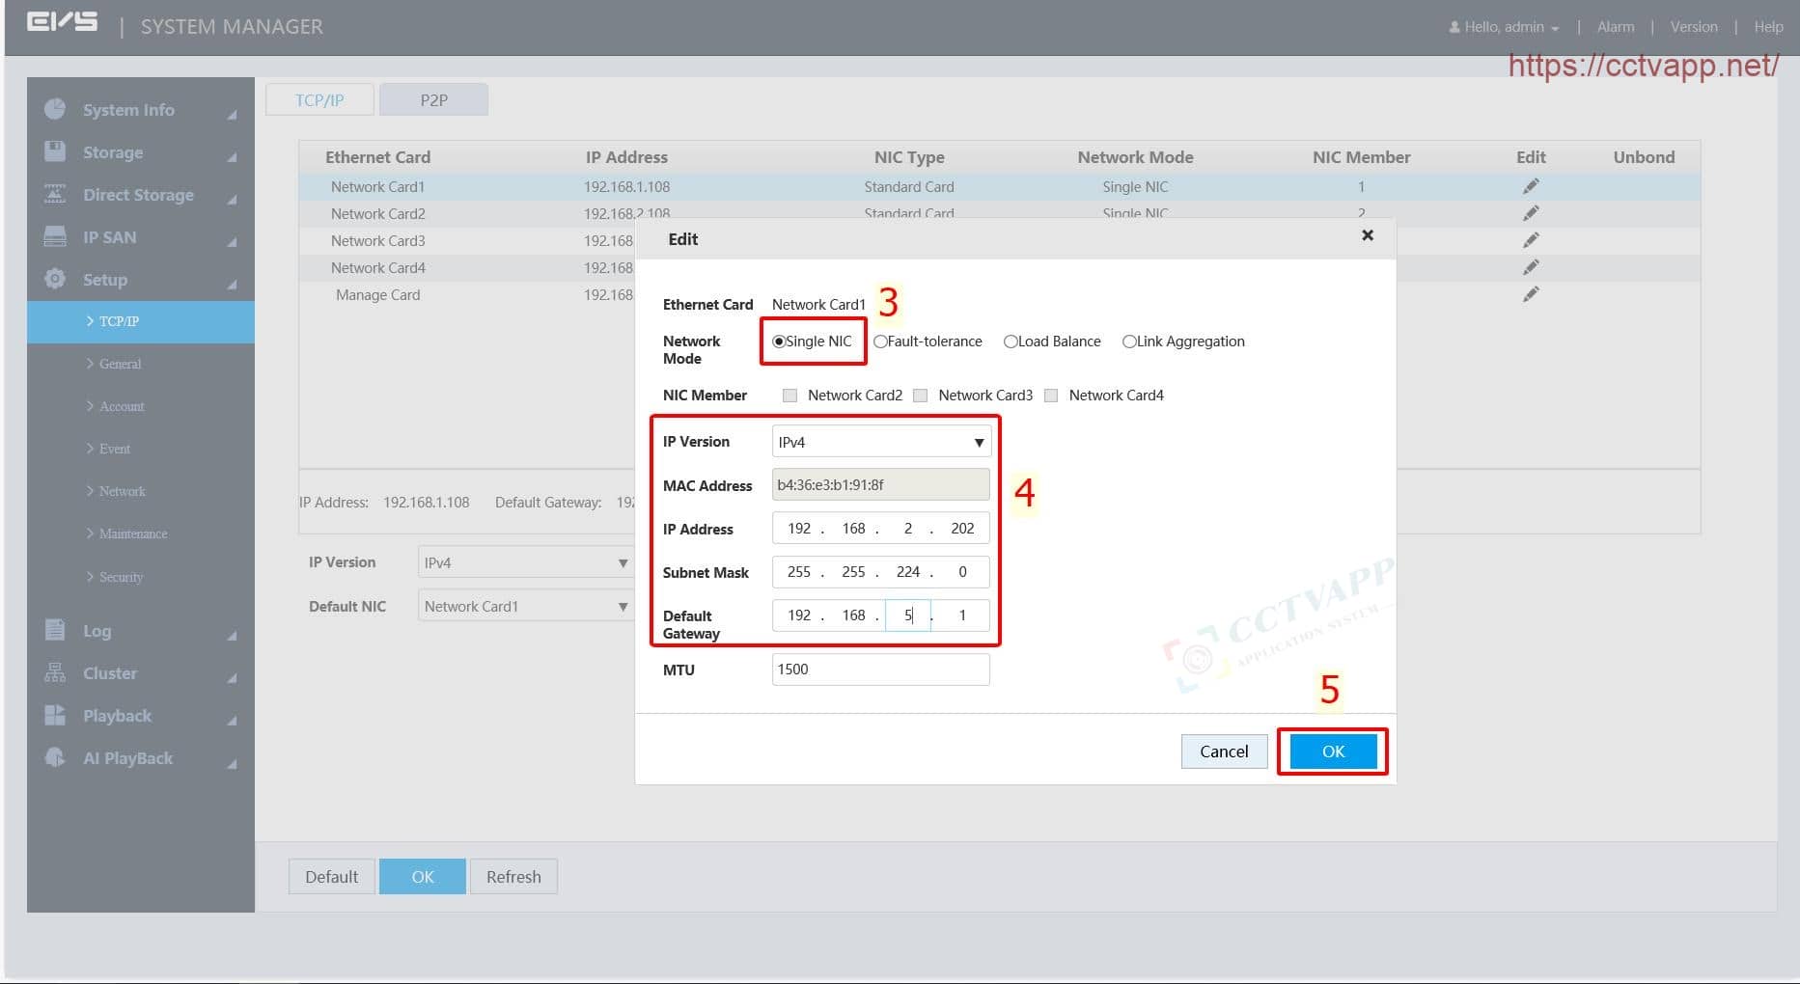
Task: Open the Storage sidebar section
Action: coord(113,152)
